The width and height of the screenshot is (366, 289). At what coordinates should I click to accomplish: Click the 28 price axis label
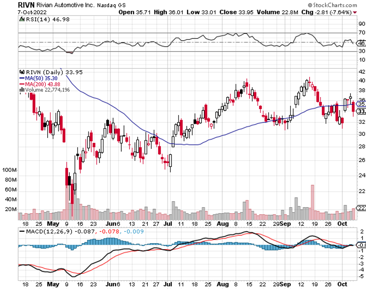362,146
